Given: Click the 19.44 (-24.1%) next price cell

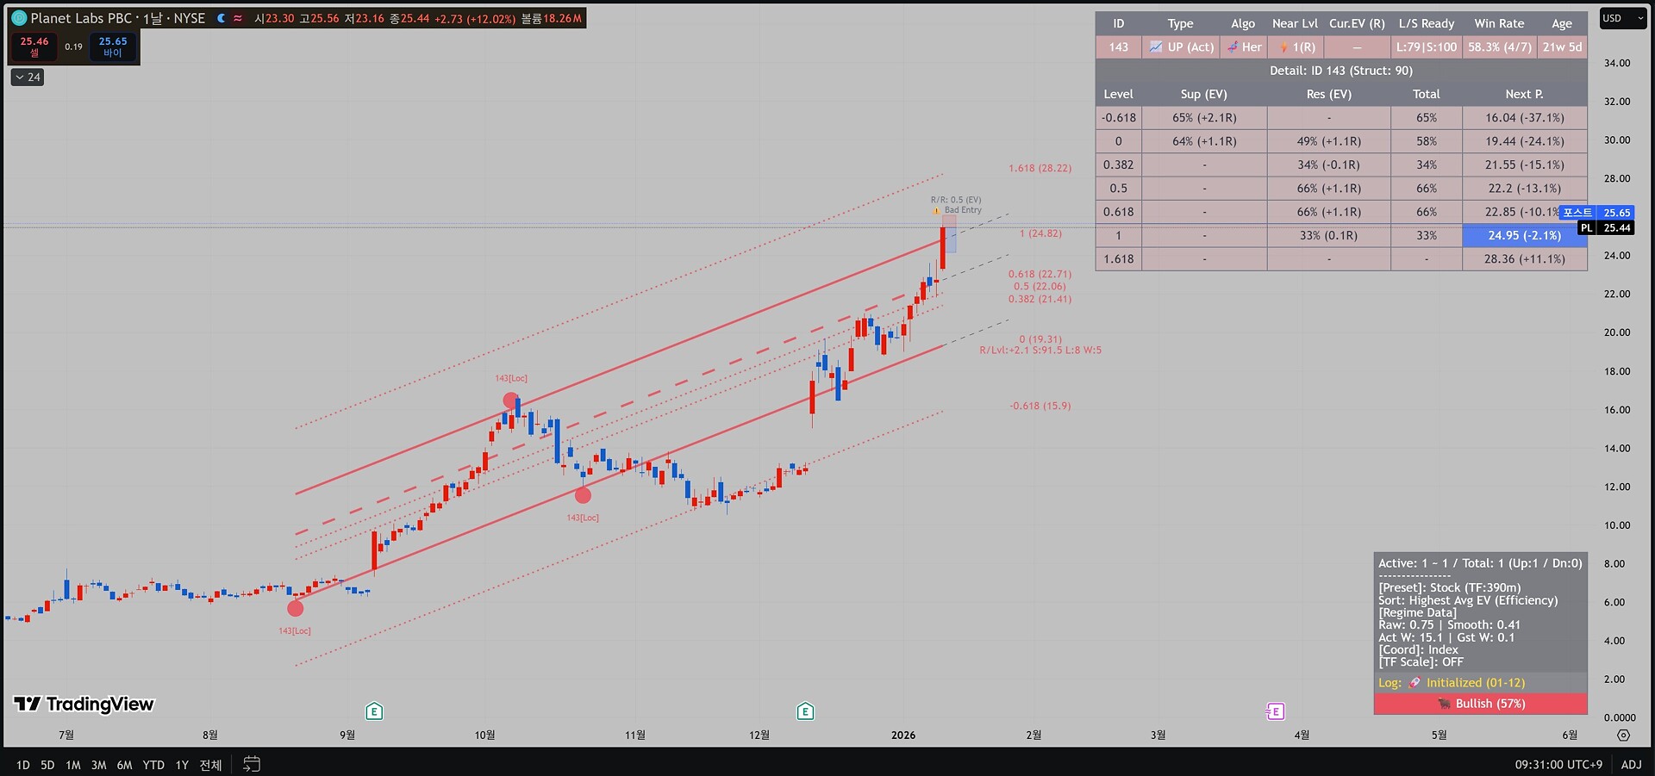Looking at the screenshot, I should click(x=1524, y=141).
